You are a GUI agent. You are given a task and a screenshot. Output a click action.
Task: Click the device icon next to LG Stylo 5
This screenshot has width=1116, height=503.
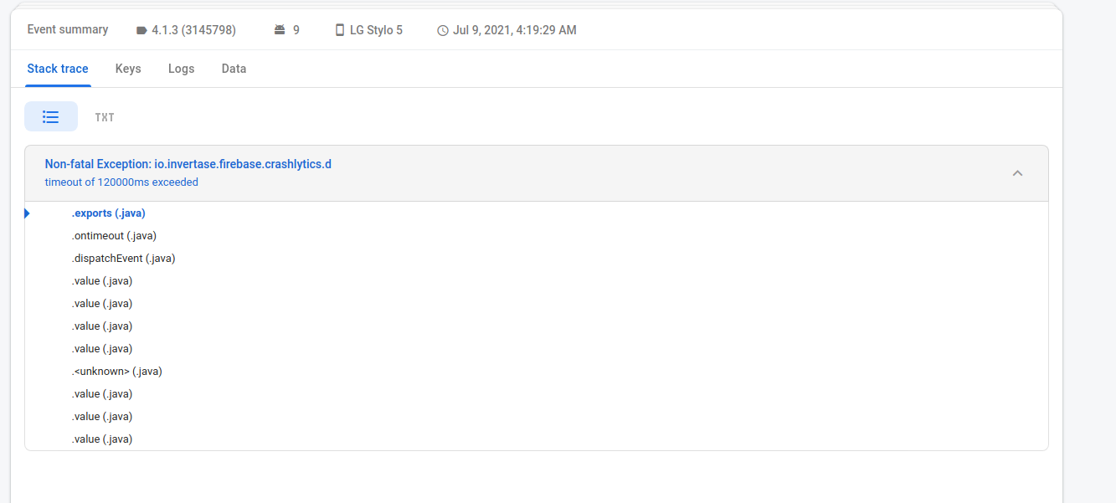pyautogui.click(x=339, y=29)
